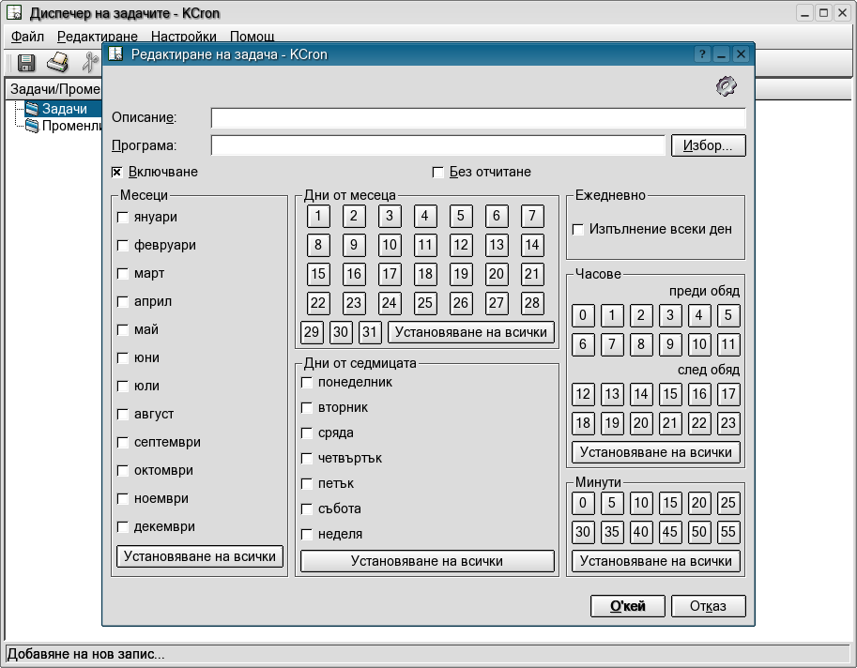Select the Задачи folder icon in the tree
This screenshot has width=857, height=668.
(x=32, y=110)
